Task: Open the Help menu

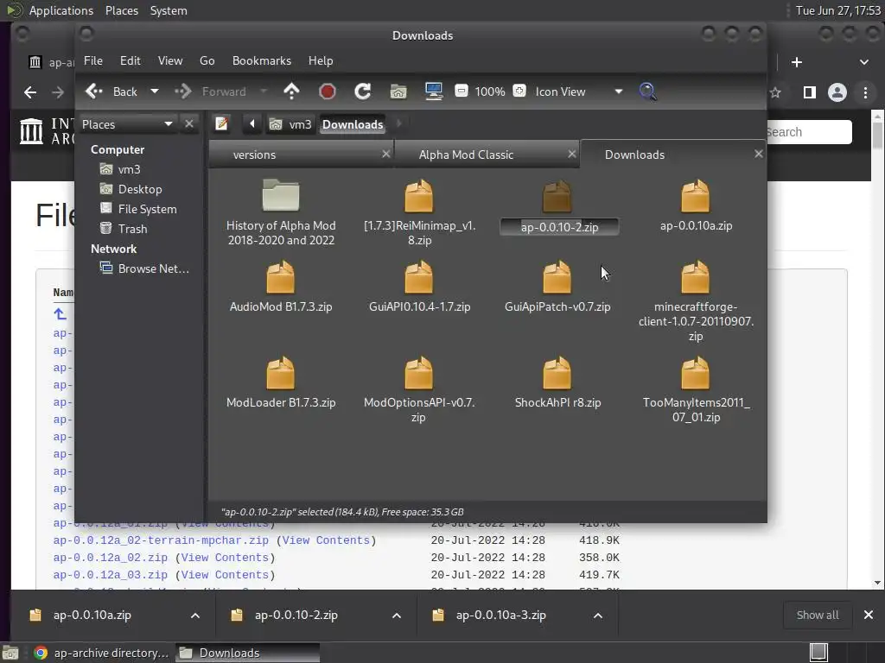Action: (x=321, y=60)
